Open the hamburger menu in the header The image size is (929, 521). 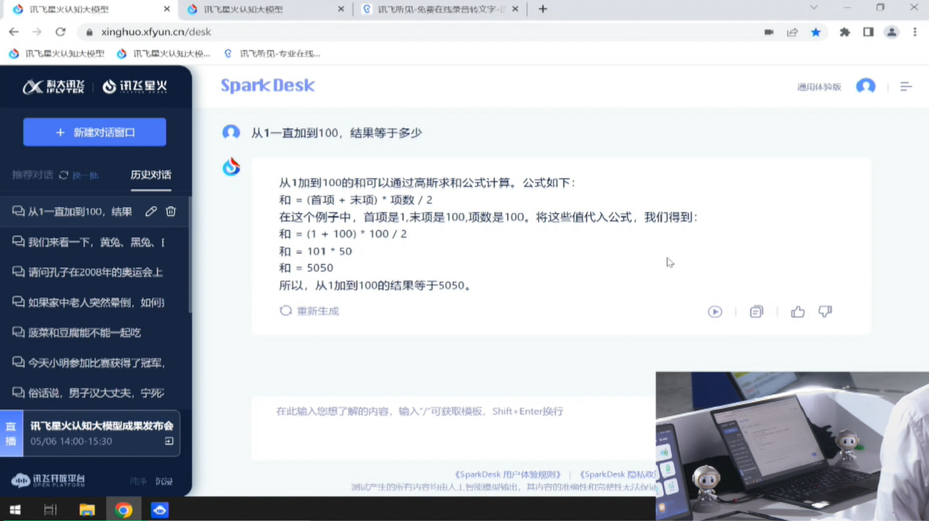pos(905,87)
